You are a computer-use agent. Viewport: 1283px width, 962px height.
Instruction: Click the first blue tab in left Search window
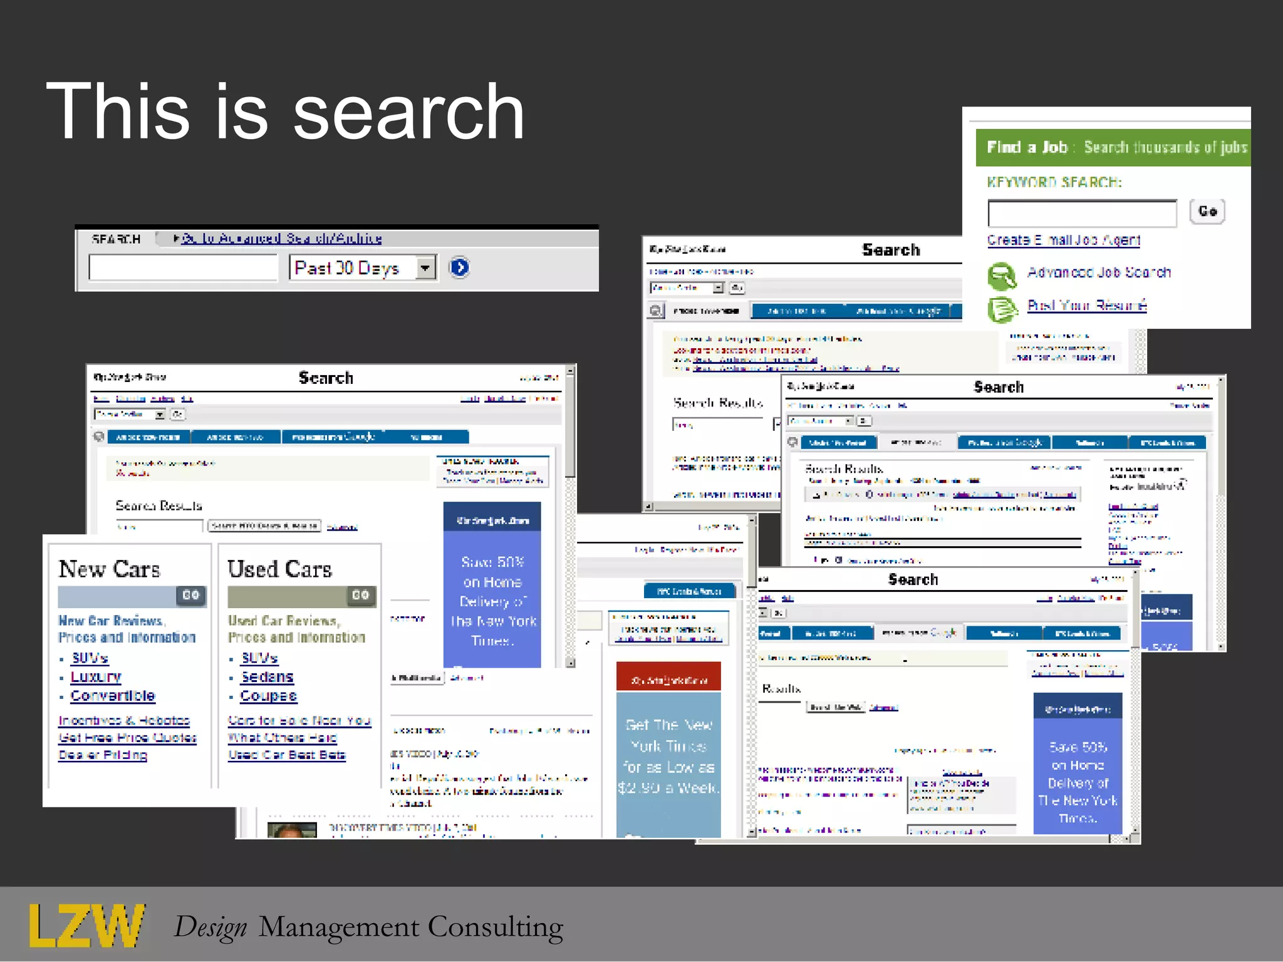149,437
